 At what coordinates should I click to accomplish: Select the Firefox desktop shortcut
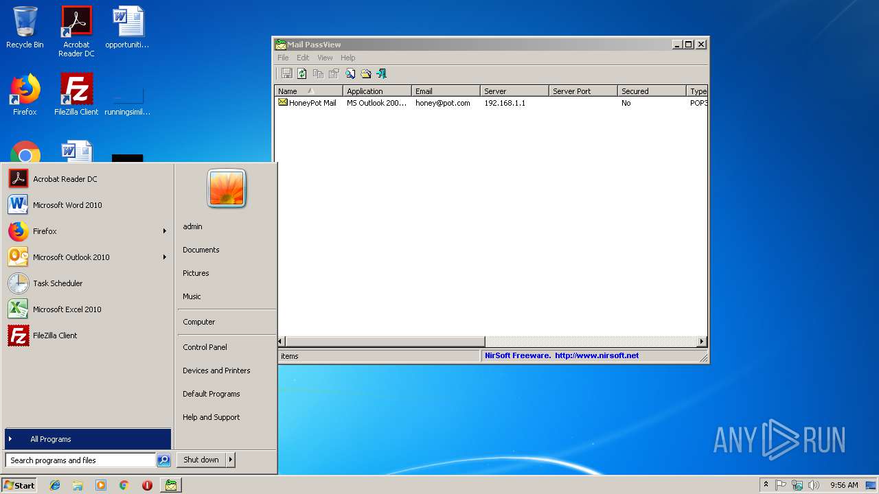[x=25, y=95]
